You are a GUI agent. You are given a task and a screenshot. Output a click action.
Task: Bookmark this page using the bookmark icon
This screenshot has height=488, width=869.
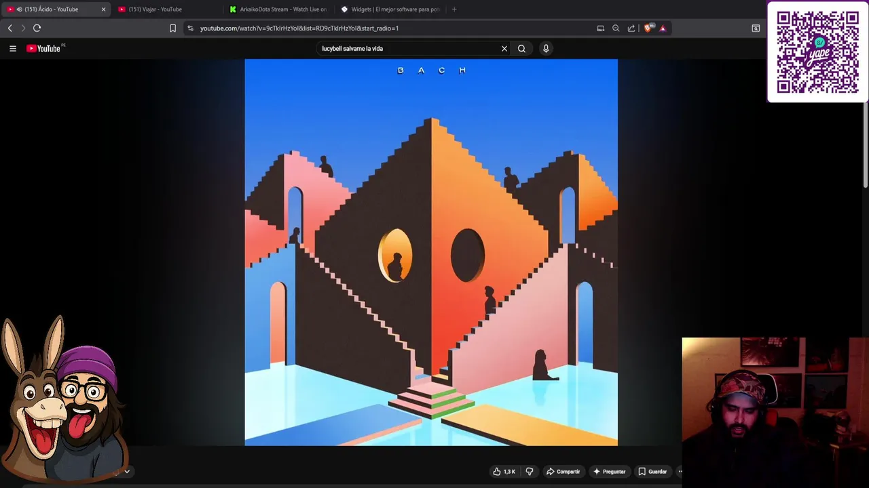point(172,28)
